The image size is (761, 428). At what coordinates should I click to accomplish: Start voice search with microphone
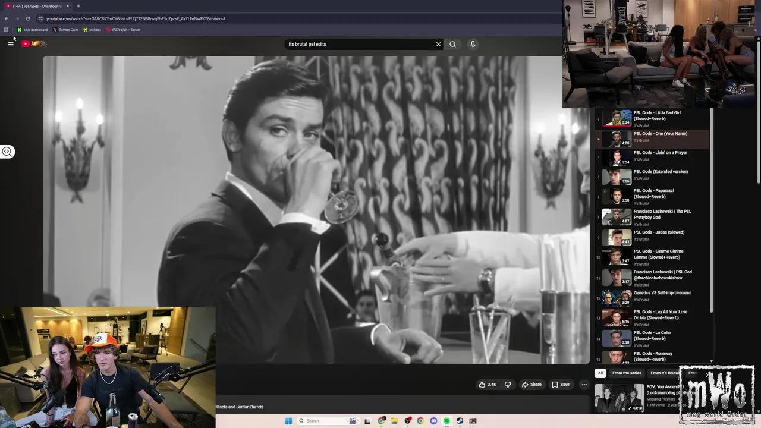[473, 44]
